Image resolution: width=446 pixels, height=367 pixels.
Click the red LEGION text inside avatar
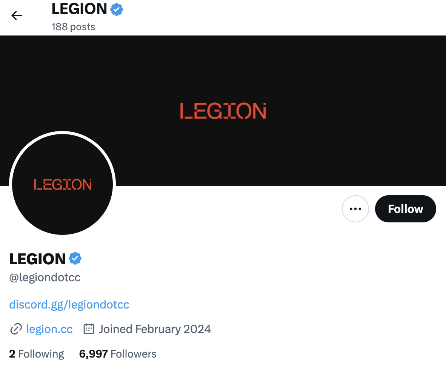63,184
